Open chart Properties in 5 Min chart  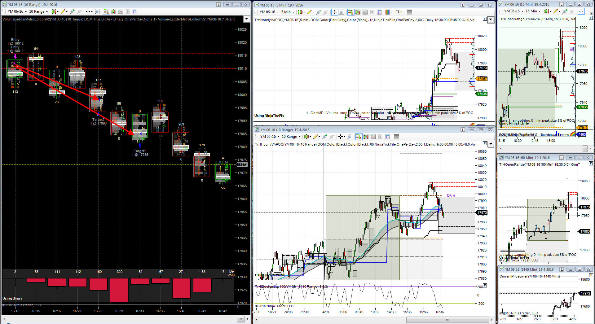(x=379, y=12)
